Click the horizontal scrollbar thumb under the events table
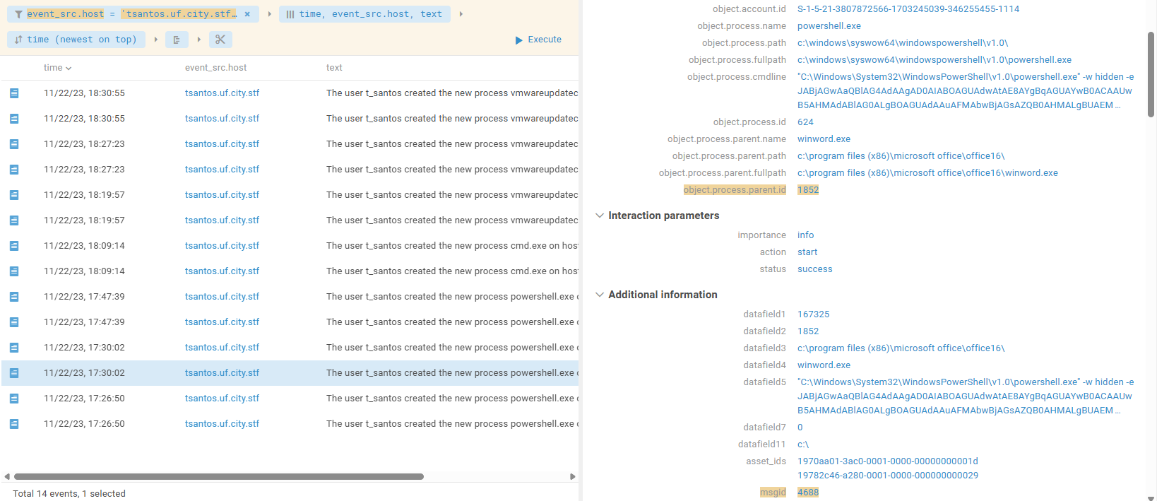1157x501 pixels. pyautogui.click(x=219, y=477)
